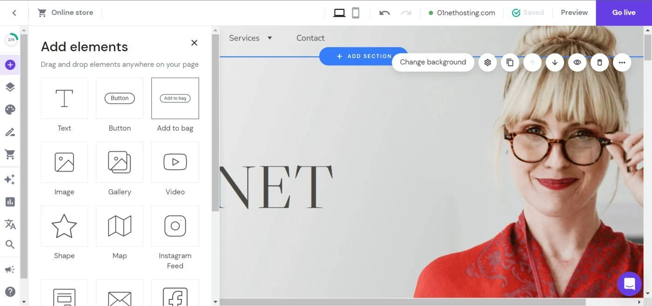
Task: Open the AI tools sparkles panel
Action: point(10,179)
